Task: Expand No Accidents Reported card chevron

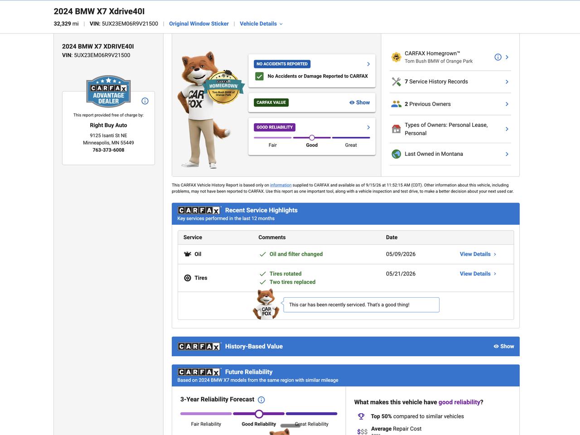Action: [x=368, y=64]
